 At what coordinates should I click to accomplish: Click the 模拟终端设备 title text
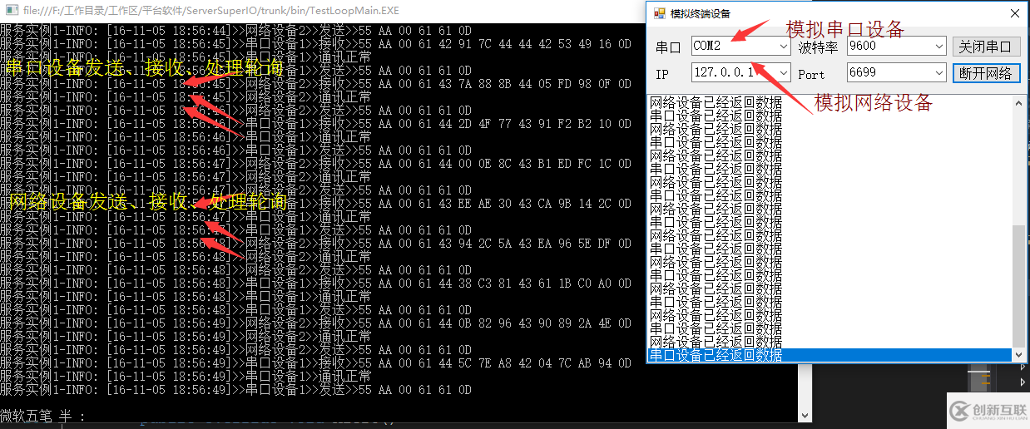click(701, 14)
